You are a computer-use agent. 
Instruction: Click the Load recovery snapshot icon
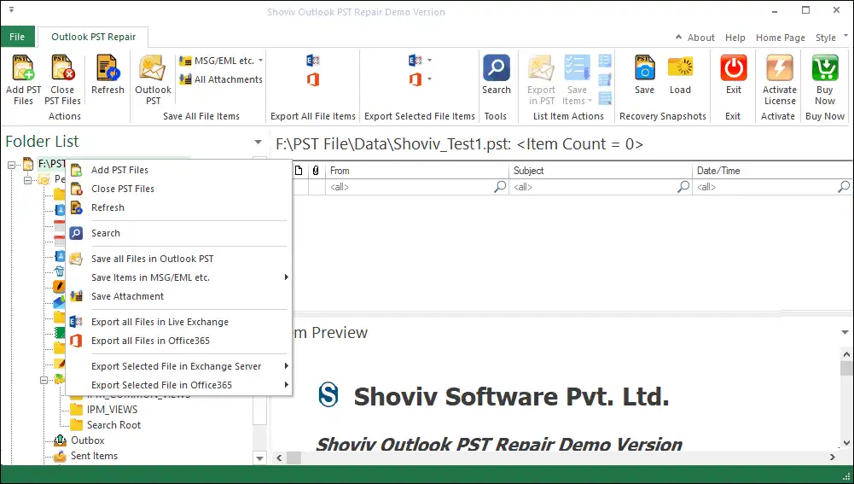coord(680,68)
